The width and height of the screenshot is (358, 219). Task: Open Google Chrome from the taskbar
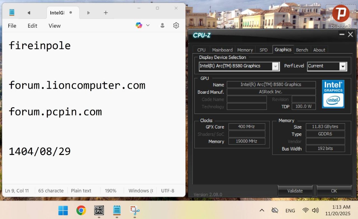(x=81, y=210)
